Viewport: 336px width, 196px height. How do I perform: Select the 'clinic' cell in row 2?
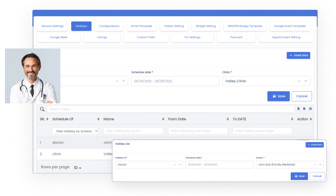pos(57,154)
